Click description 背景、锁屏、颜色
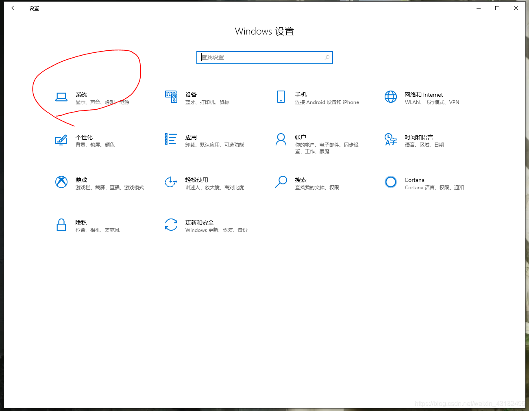The image size is (529, 411). (95, 145)
